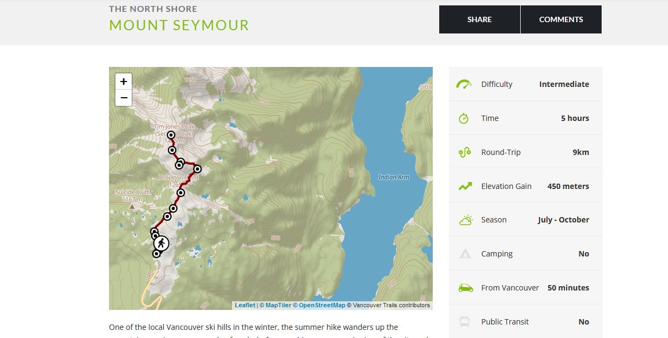Click the Time stopwatch icon
The height and width of the screenshot is (338, 668).
(464, 118)
